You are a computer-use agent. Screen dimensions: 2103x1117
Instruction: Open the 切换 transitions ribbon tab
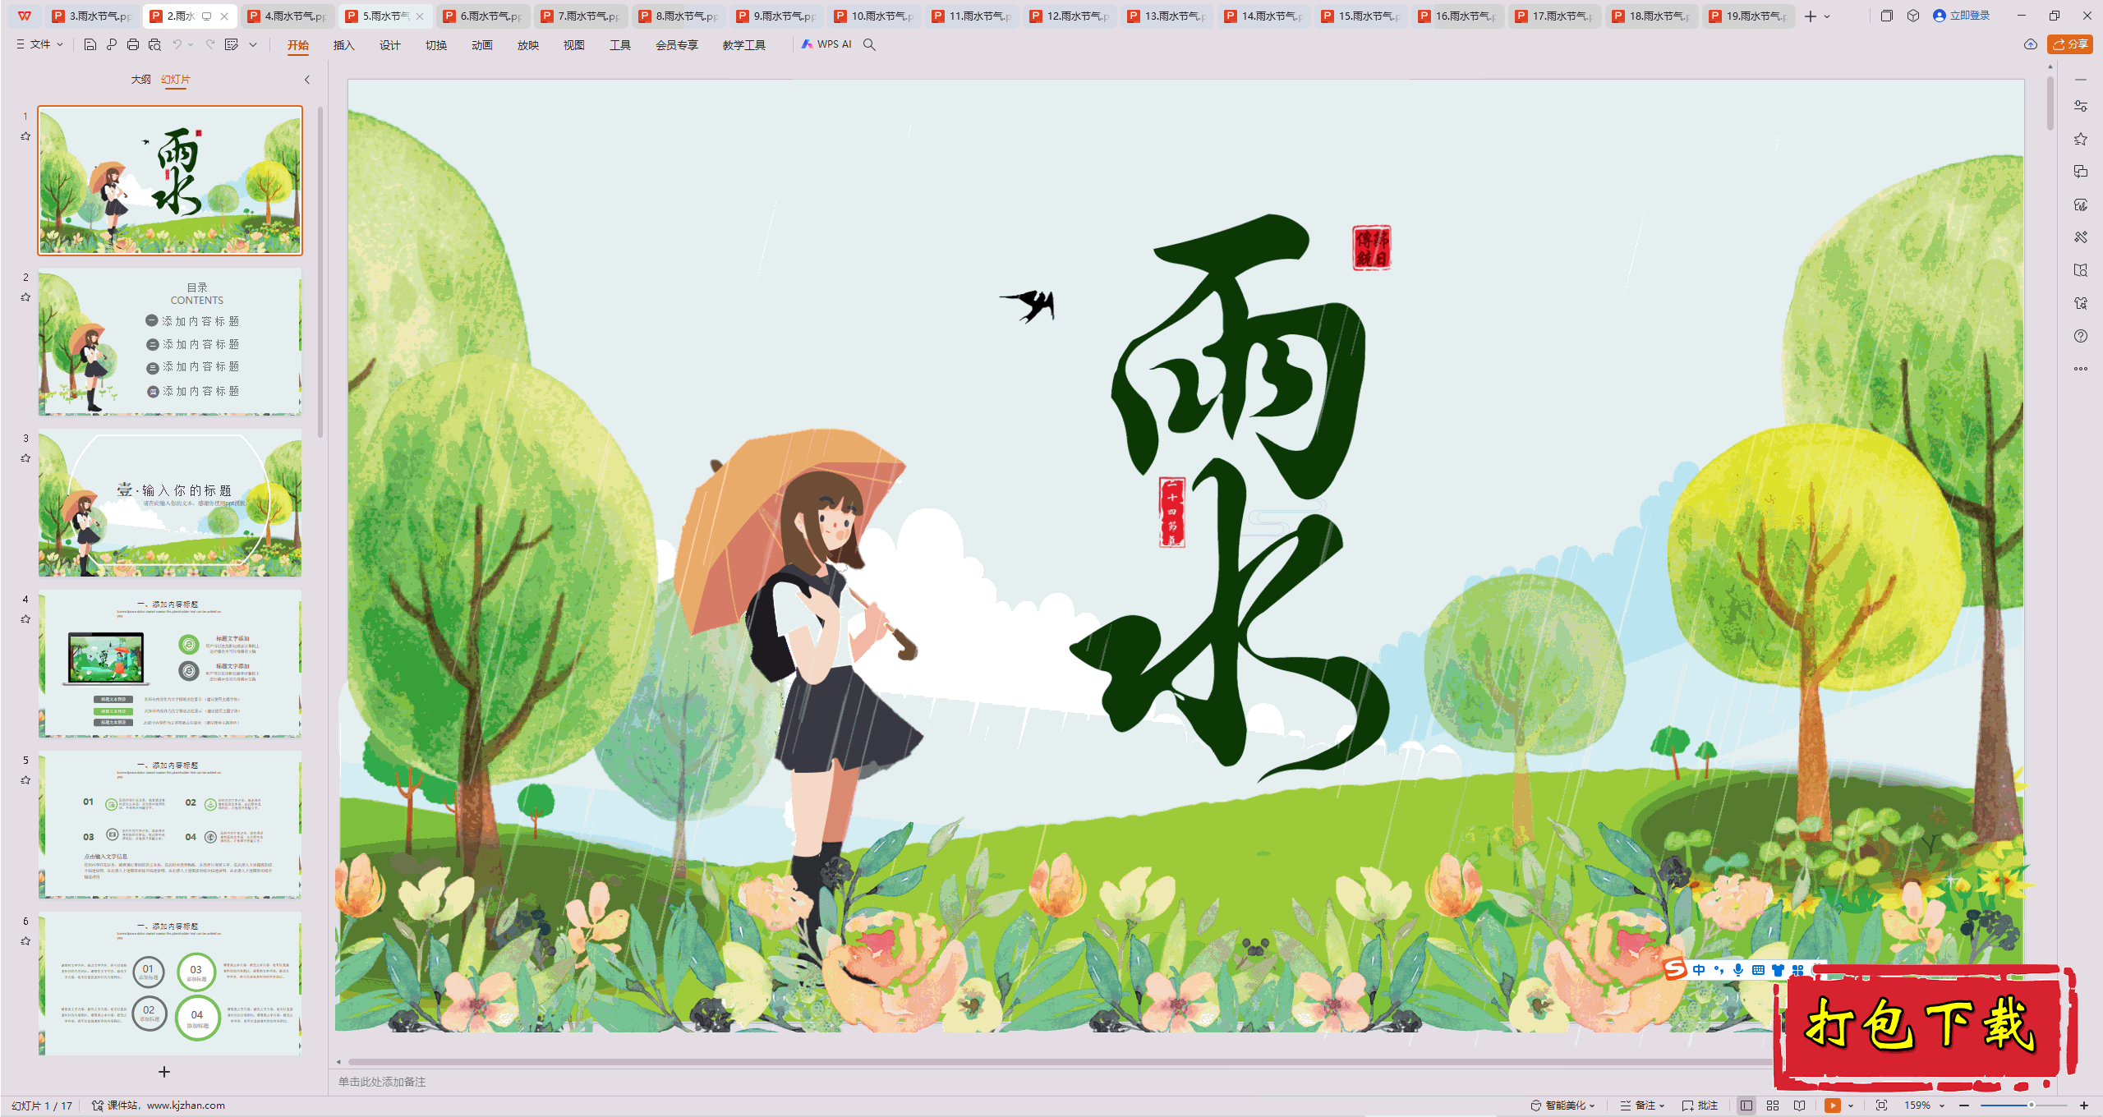(x=435, y=45)
